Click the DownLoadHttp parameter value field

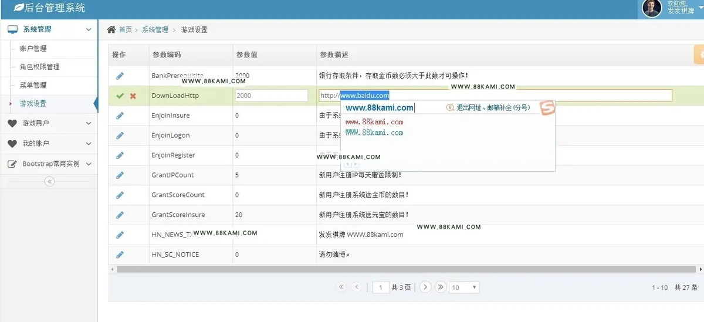point(271,96)
